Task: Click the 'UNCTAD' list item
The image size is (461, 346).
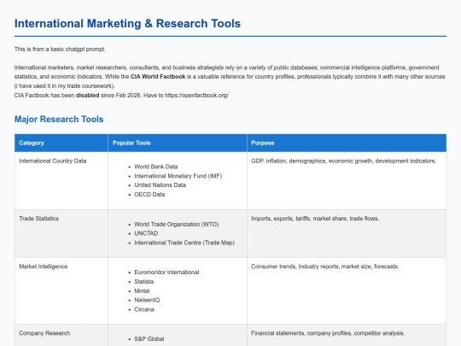Action: coord(146,233)
